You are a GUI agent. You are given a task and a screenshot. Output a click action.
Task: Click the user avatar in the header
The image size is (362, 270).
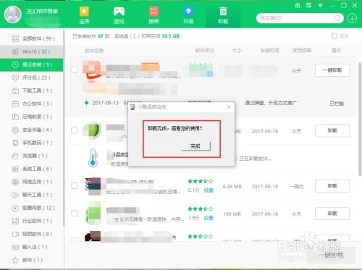[x=13, y=14]
